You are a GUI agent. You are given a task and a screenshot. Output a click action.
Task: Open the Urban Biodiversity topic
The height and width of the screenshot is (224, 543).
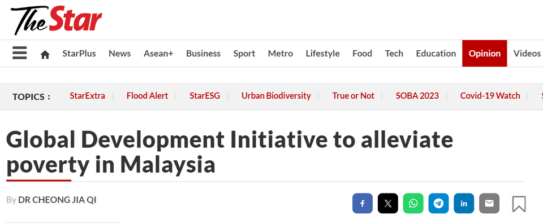click(x=276, y=96)
